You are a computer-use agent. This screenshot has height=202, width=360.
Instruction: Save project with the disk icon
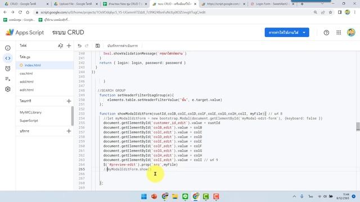(97, 46)
